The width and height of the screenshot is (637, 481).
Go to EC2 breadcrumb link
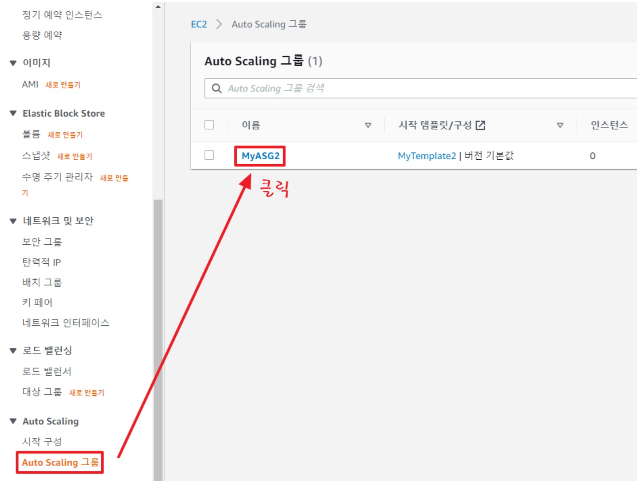199,24
